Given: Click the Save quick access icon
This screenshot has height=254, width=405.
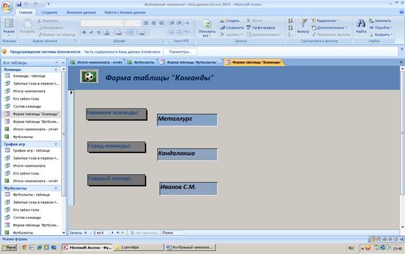Looking at the screenshot, I should coord(19,4).
